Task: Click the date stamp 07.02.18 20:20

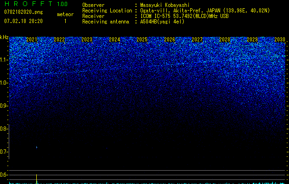Action: click(x=23, y=21)
